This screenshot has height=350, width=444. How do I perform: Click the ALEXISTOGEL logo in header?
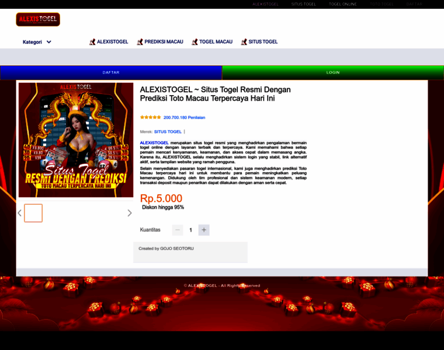tap(38, 19)
